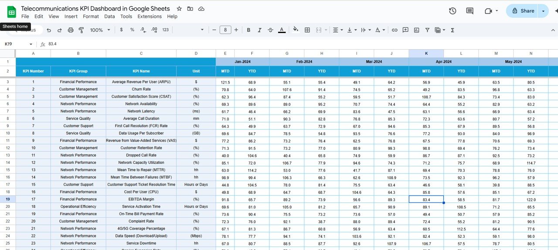Open horizontal align dropdown
The image size is (558, 250).
[x=338, y=30]
